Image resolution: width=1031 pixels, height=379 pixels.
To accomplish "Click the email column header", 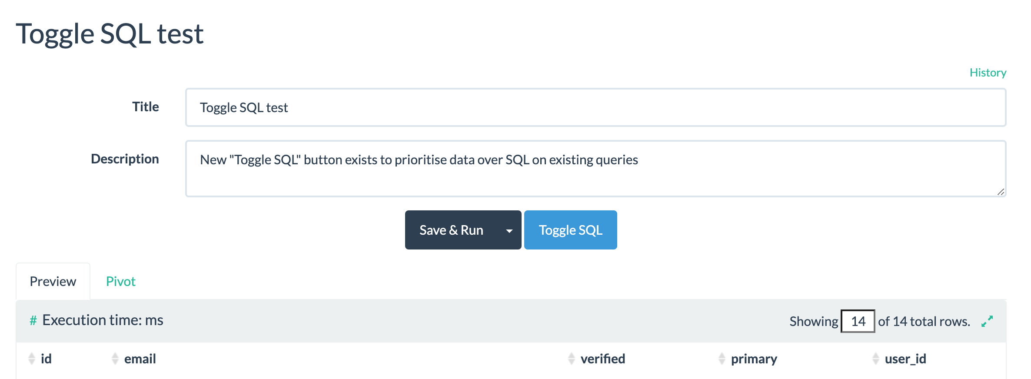I will (140, 359).
